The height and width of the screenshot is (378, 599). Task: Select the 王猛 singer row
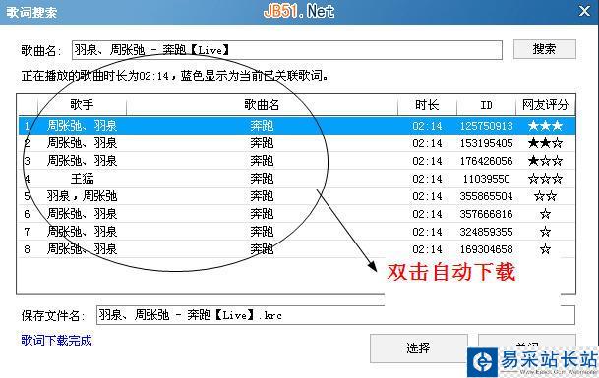click(297, 179)
